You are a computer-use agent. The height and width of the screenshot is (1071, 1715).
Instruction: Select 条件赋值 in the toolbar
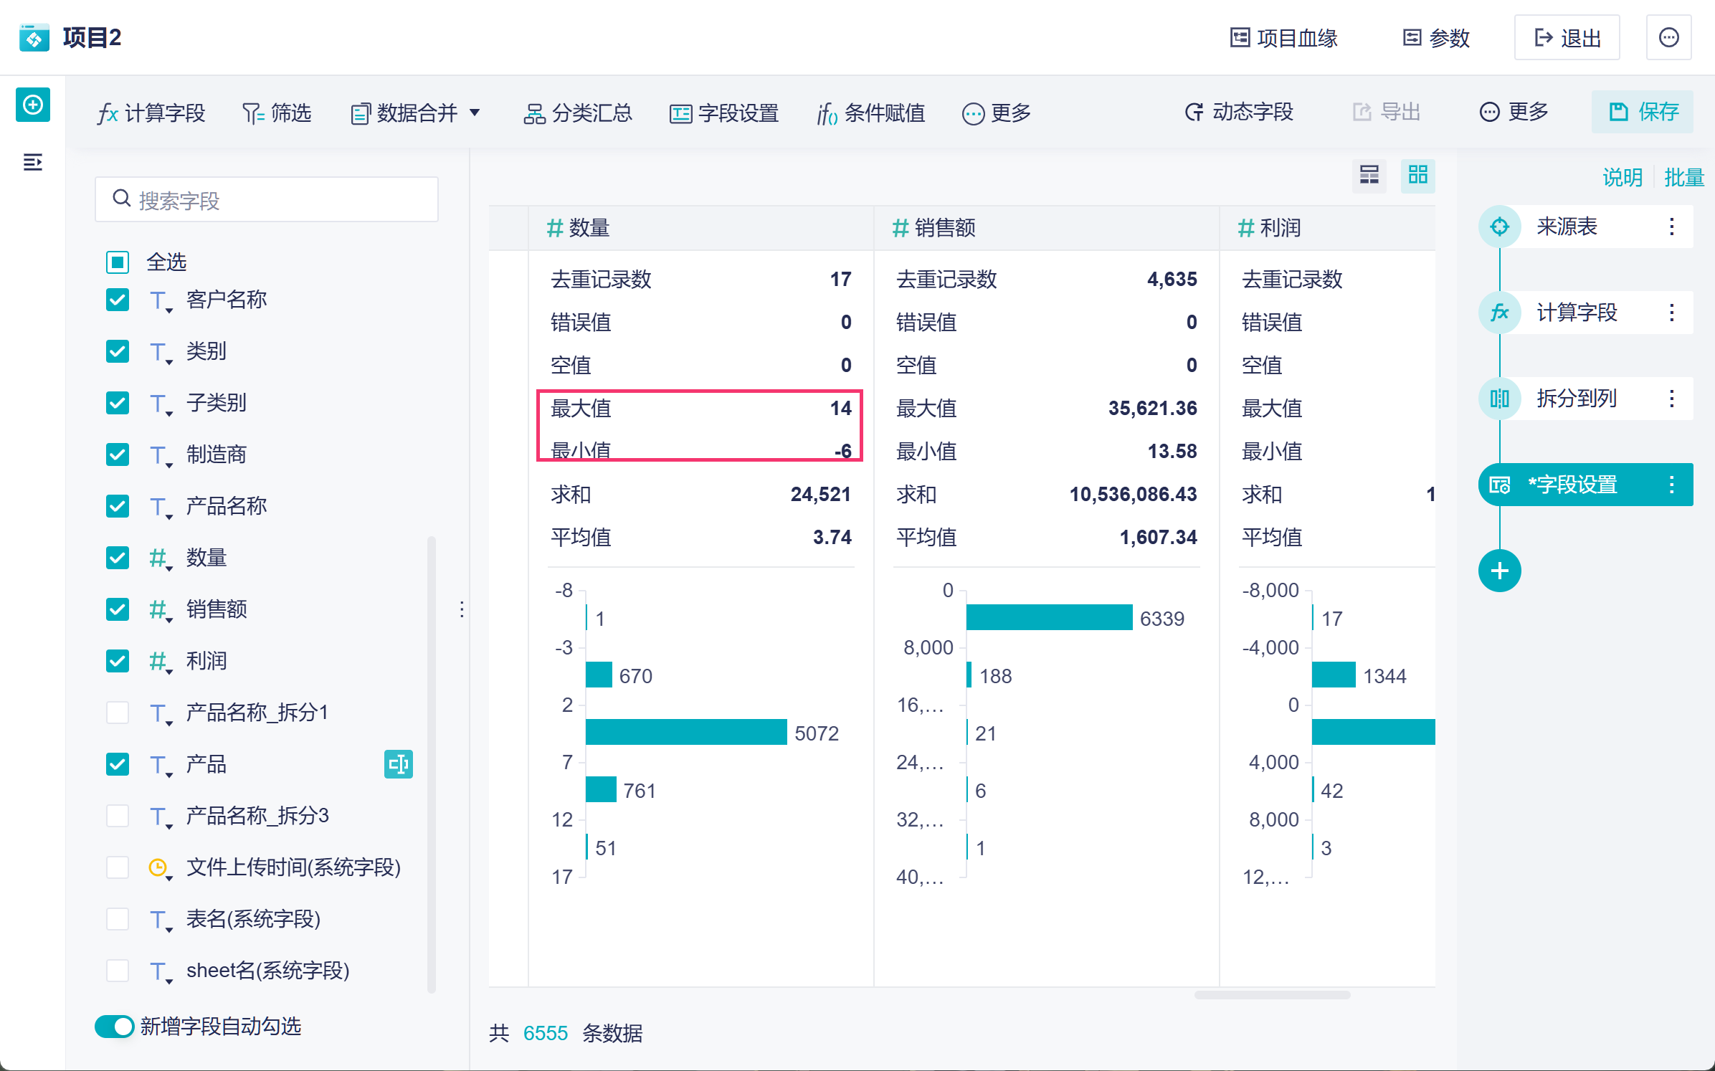[871, 113]
